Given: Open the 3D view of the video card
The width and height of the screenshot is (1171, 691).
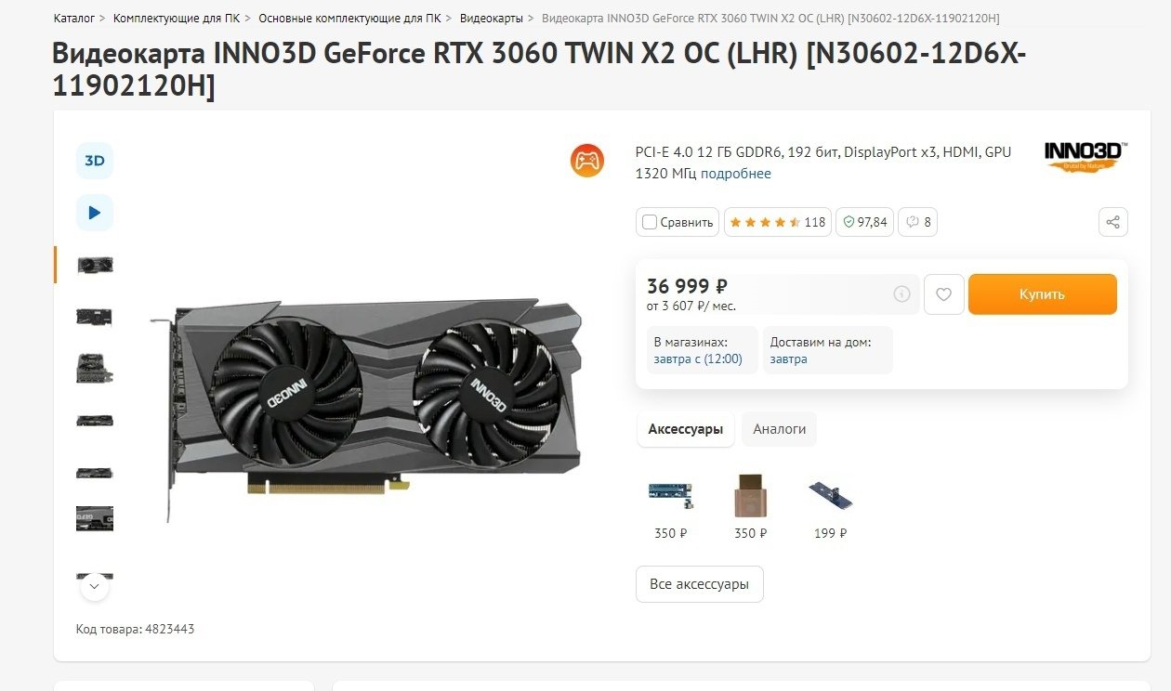Looking at the screenshot, I should click(x=94, y=161).
